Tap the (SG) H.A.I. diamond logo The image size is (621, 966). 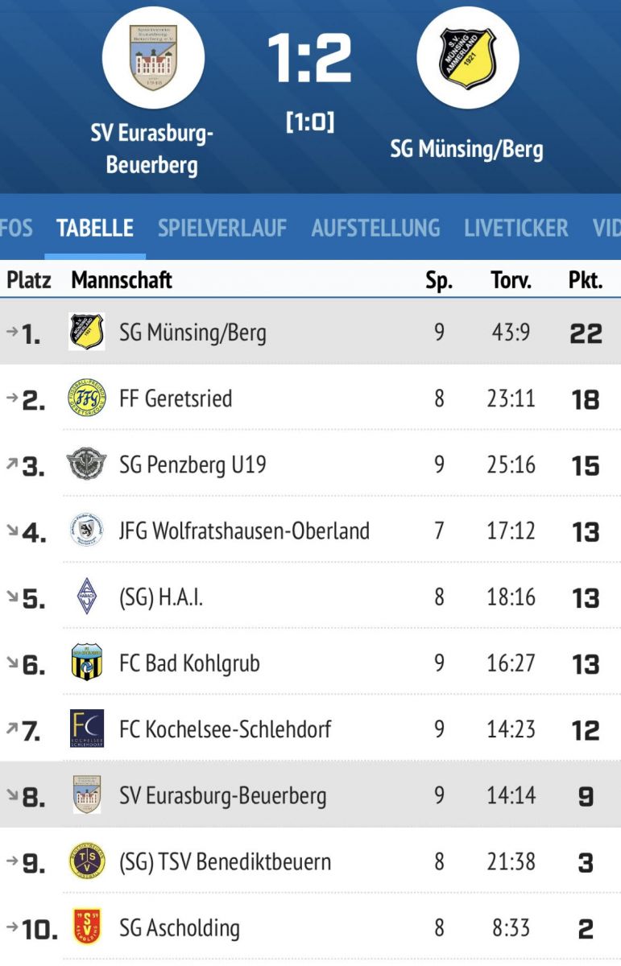coord(86,597)
